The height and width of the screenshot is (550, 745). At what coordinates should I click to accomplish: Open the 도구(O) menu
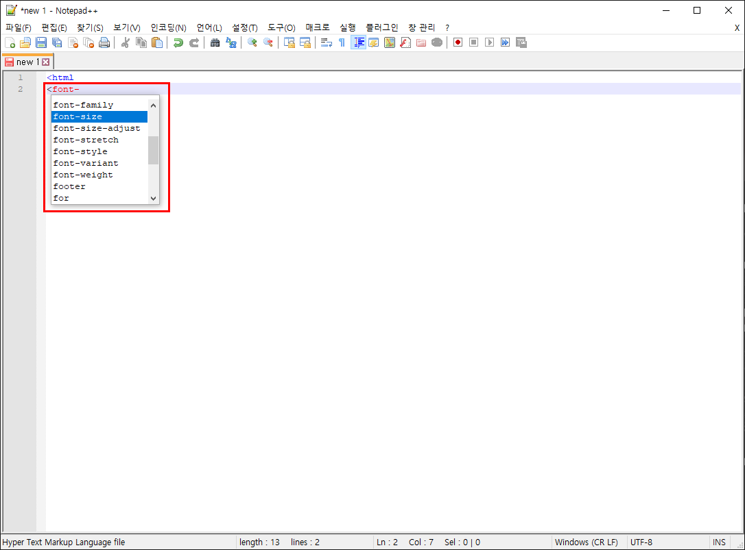click(281, 27)
